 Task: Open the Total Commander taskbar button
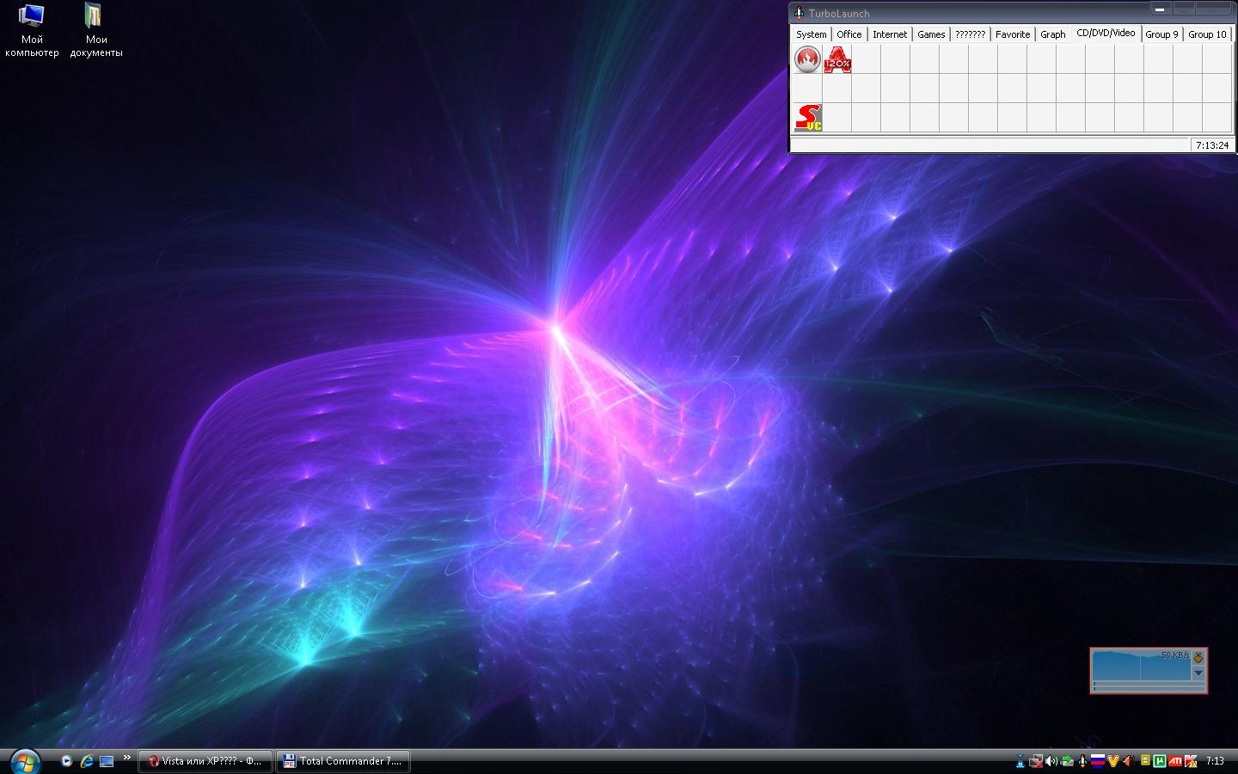pos(343,761)
